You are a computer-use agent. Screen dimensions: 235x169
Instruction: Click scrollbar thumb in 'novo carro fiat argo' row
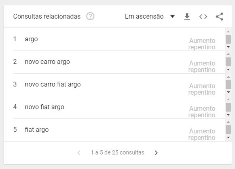228,84
